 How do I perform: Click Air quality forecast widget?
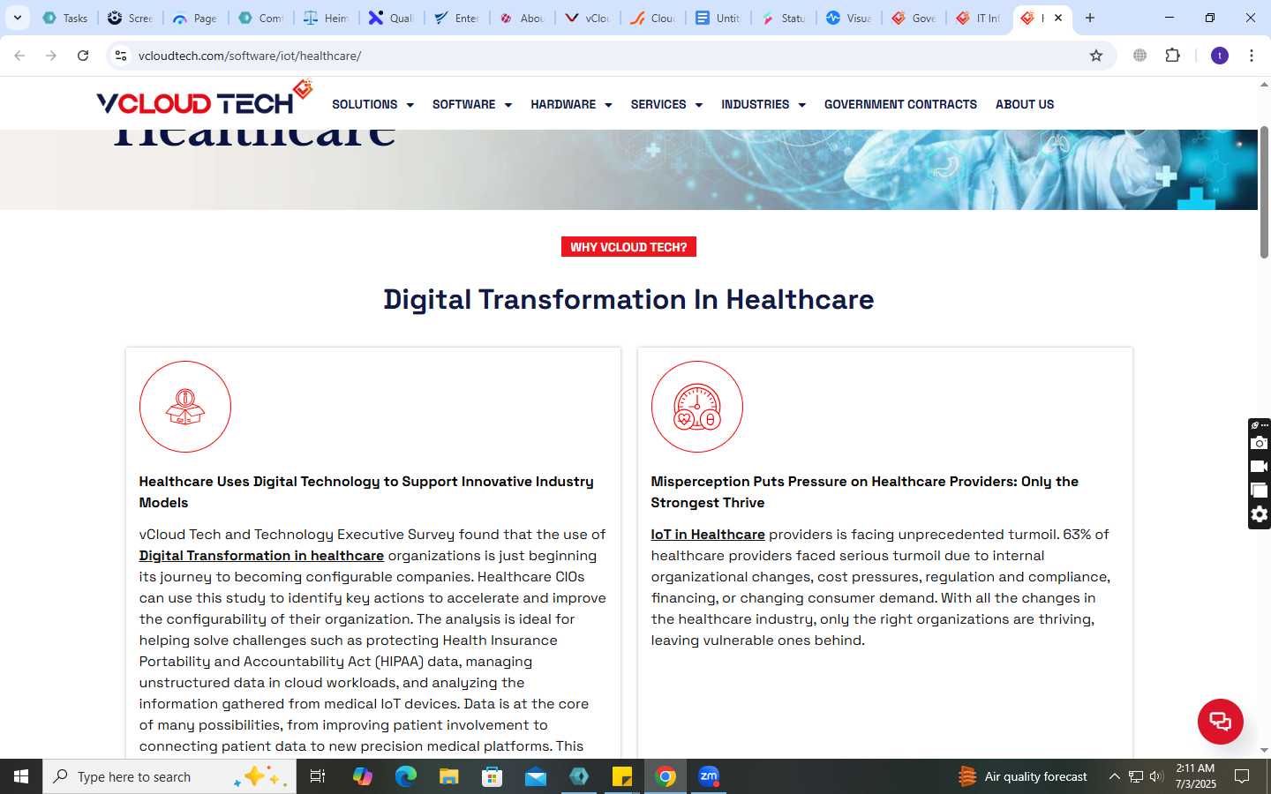tap(1023, 776)
